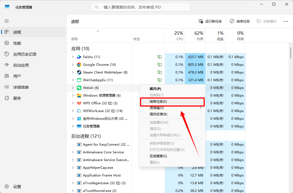Click 效率模式 toolbar button
The height and width of the screenshot is (193, 293).
pos(266,21)
